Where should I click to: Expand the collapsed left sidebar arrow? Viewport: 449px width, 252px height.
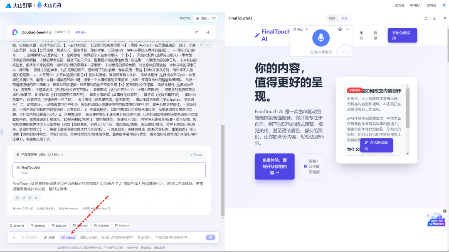(x=2, y=132)
